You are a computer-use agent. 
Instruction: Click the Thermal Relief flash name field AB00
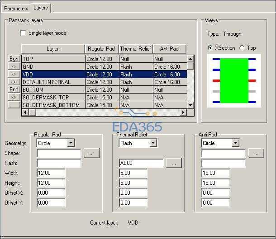141,163
